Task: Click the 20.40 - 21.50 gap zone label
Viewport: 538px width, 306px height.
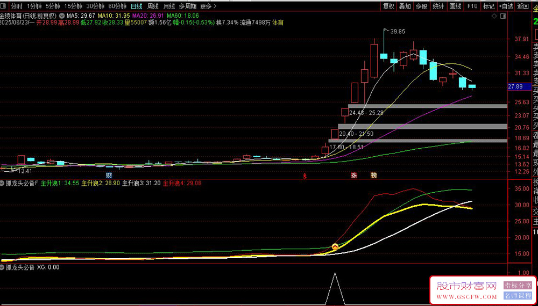Action: (356, 134)
